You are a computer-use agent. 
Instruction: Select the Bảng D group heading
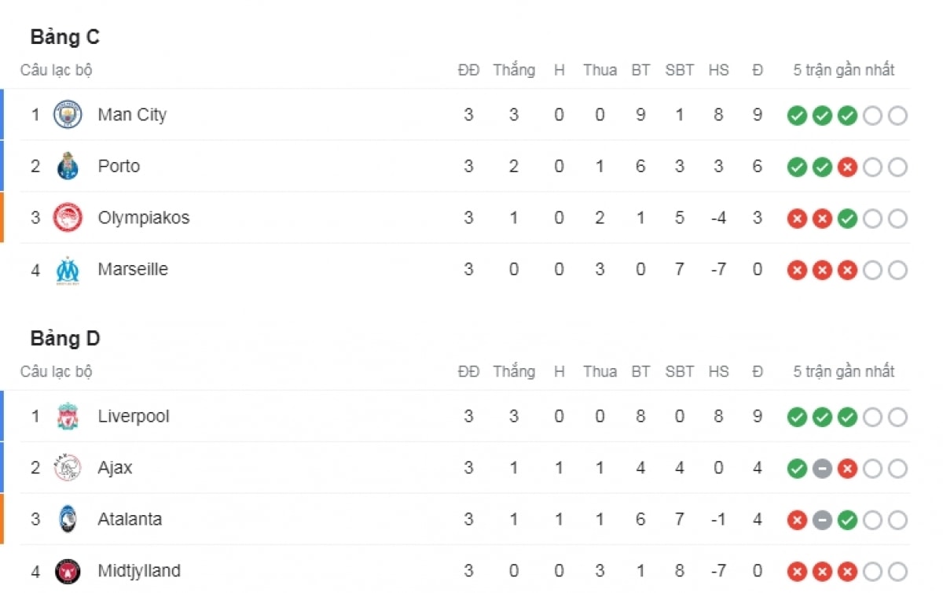tap(65, 339)
